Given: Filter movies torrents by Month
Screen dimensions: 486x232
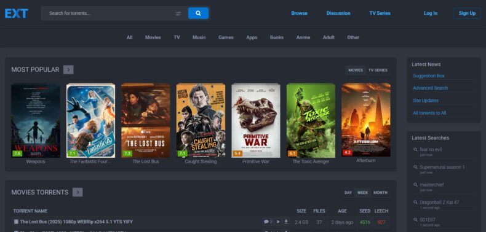Looking at the screenshot, I should tap(380, 193).
